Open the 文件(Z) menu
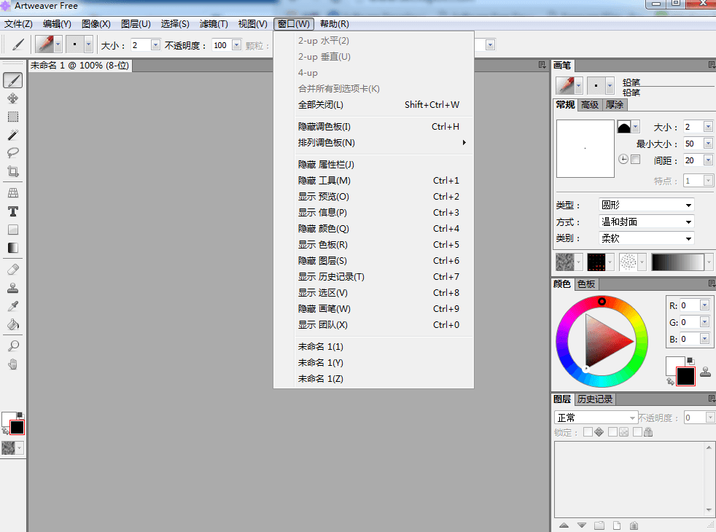Image resolution: width=716 pixels, height=532 pixels. [x=18, y=24]
